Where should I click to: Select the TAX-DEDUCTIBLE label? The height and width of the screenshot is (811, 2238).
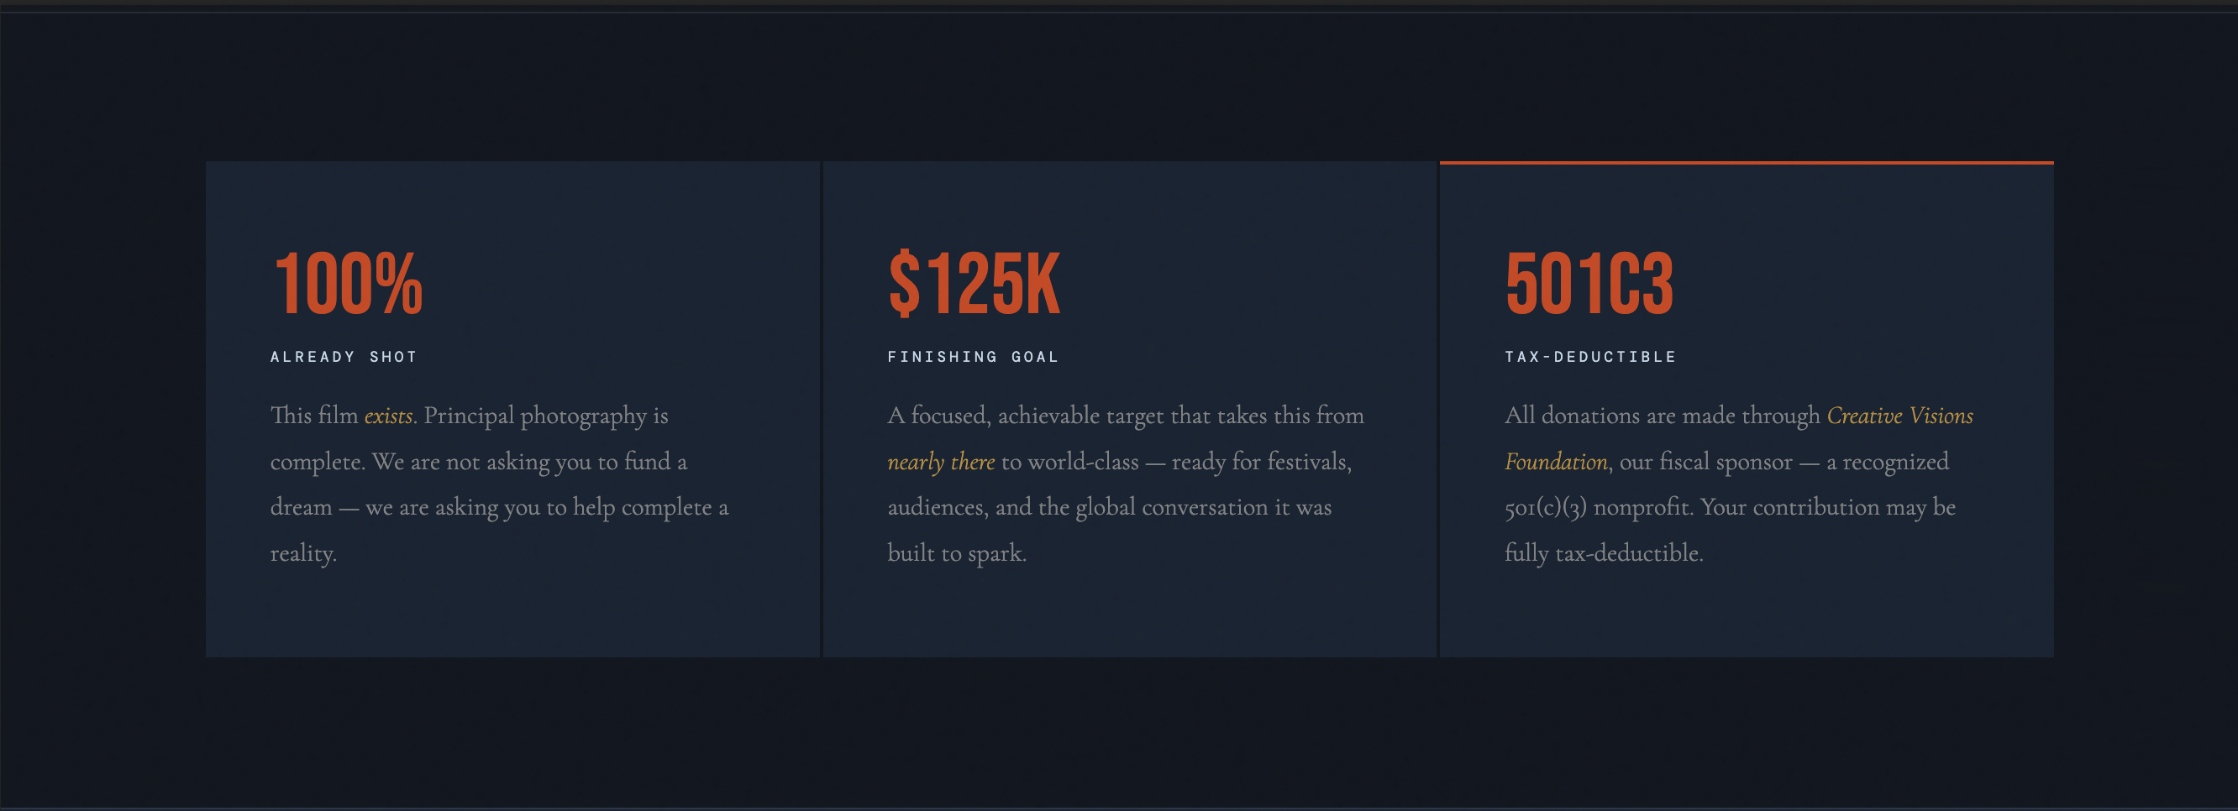click(1590, 357)
